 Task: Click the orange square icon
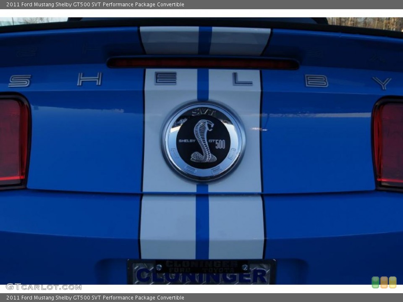(384, 282)
